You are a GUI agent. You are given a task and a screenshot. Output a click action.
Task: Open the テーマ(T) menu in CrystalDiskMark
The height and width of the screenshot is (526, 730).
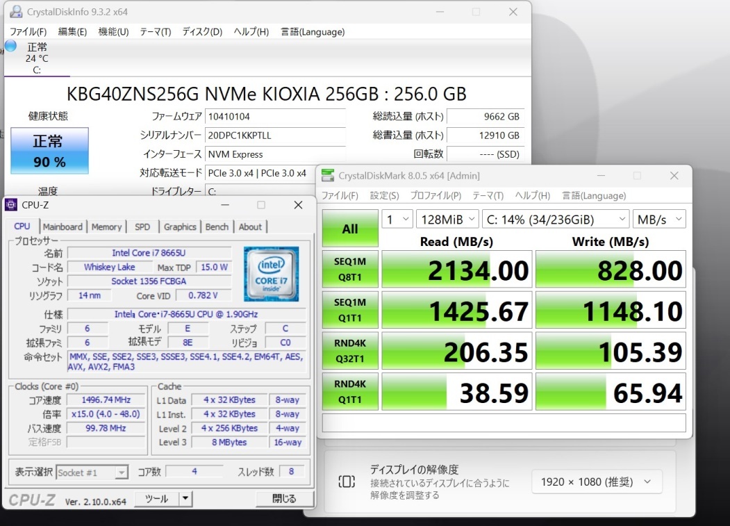point(488,196)
